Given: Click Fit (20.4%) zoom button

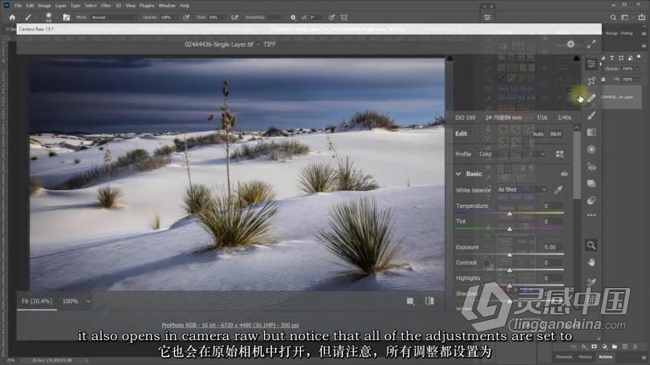Looking at the screenshot, I should (37, 301).
